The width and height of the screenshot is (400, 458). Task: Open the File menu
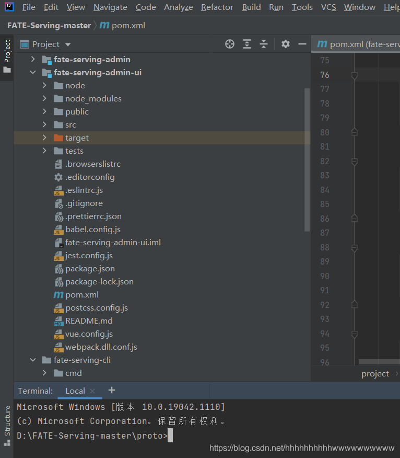(x=29, y=7)
